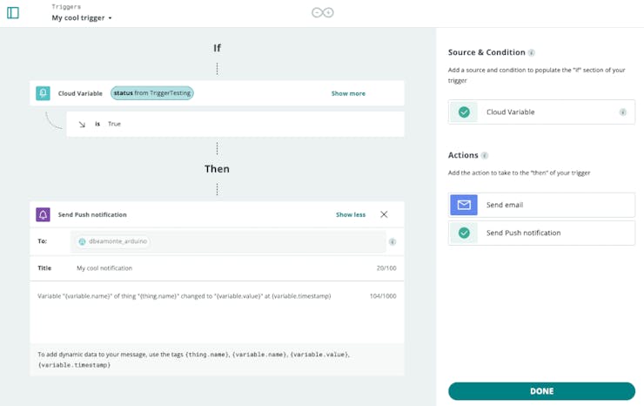Image resolution: width=644 pixels, height=406 pixels.
Task: Select the Send email action
Action: [x=541, y=205]
